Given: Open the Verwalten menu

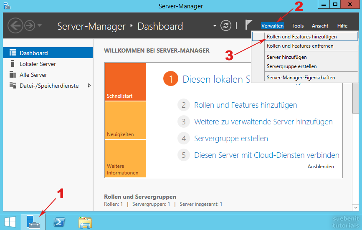Looking at the screenshot, I should point(272,25).
